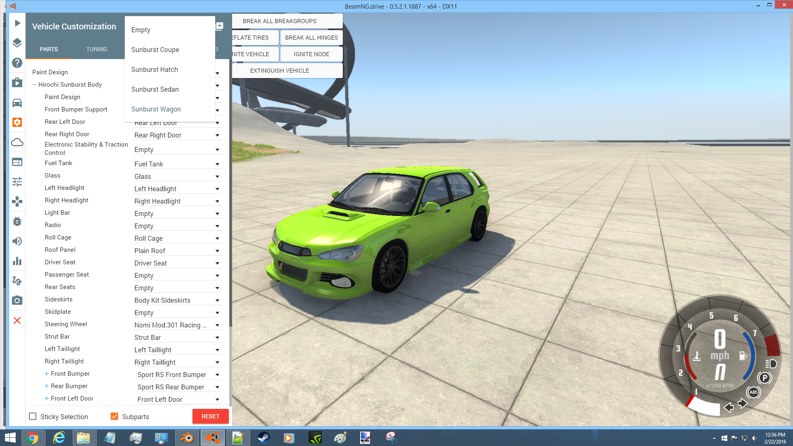793x446 pixels.
Task: Open the performance bar chart icon
Action: point(17,261)
